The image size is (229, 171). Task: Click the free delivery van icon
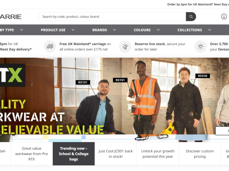[50, 46]
